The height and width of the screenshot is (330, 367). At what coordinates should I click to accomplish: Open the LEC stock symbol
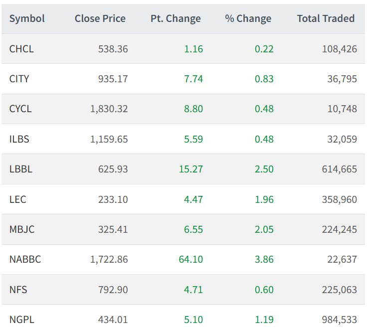coord(18,199)
